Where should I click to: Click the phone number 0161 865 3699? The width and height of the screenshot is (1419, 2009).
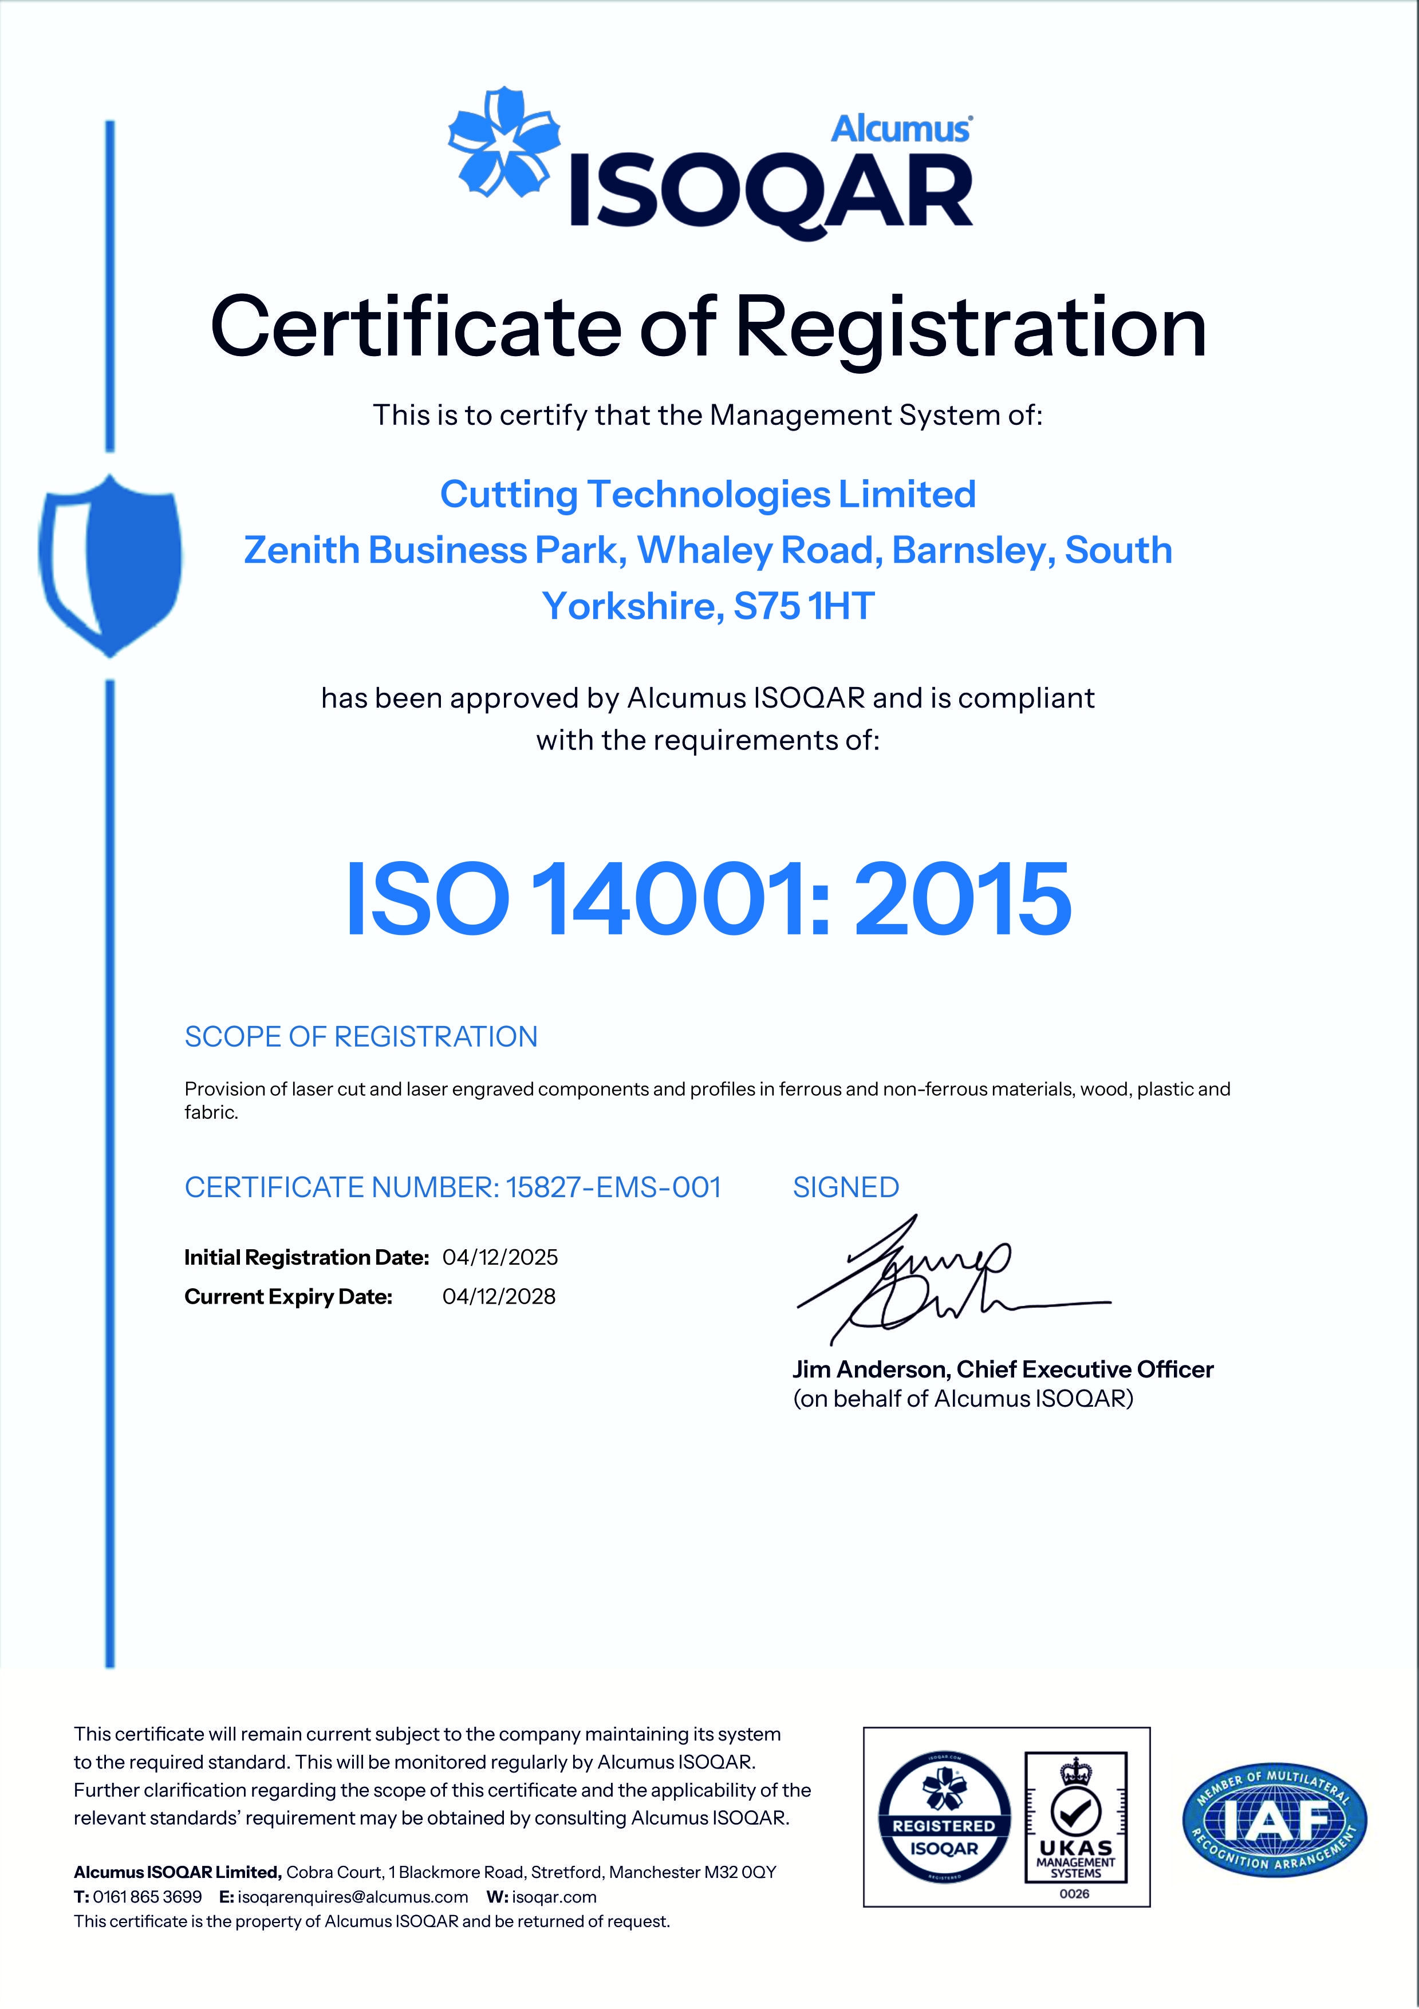click(x=147, y=1897)
